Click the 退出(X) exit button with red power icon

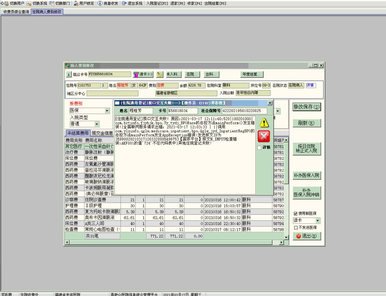pyautogui.click(x=307, y=236)
